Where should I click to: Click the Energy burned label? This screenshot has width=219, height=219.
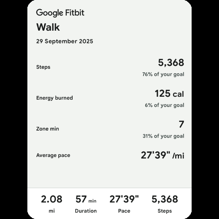click(x=54, y=98)
